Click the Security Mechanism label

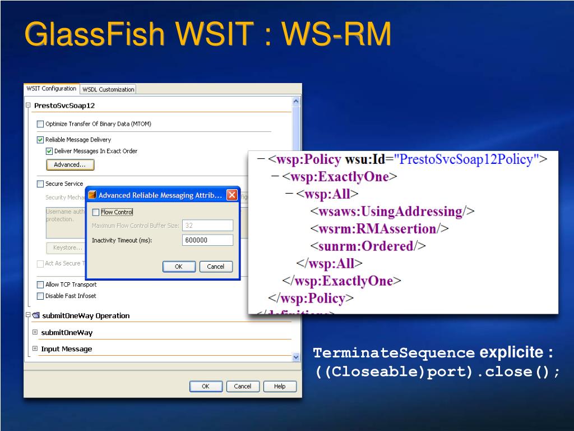pos(65,198)
